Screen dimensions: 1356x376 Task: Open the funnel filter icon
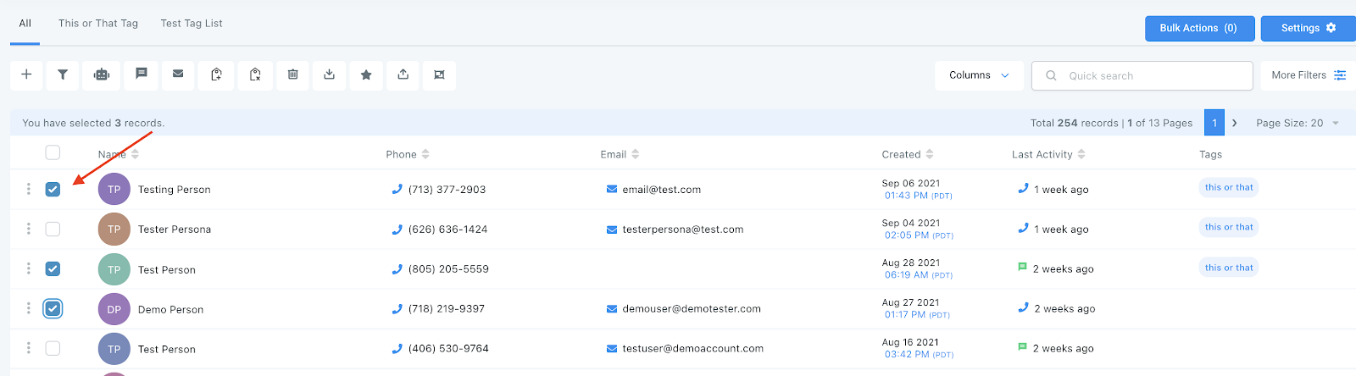pyautogui.click(x=63, y=75)
